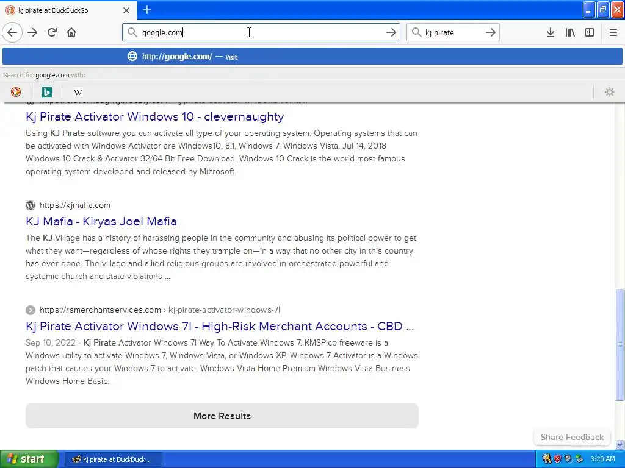Open the Firefox home page
Image resolution: width=625 pixels, height=468 pixels.
pos(71,32)
